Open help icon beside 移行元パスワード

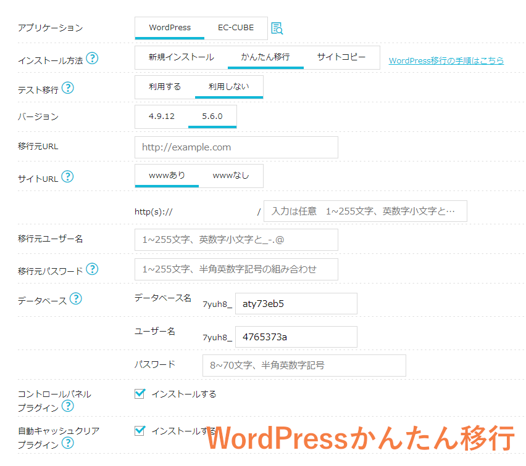(92, 269)
